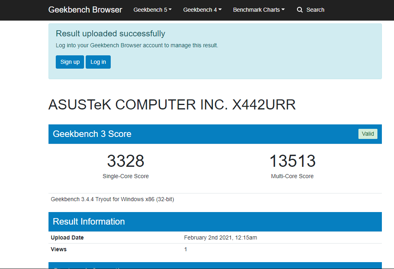Click the Views row label
Image resolution: width=394 pixels, height=269 pixels.
59,249
